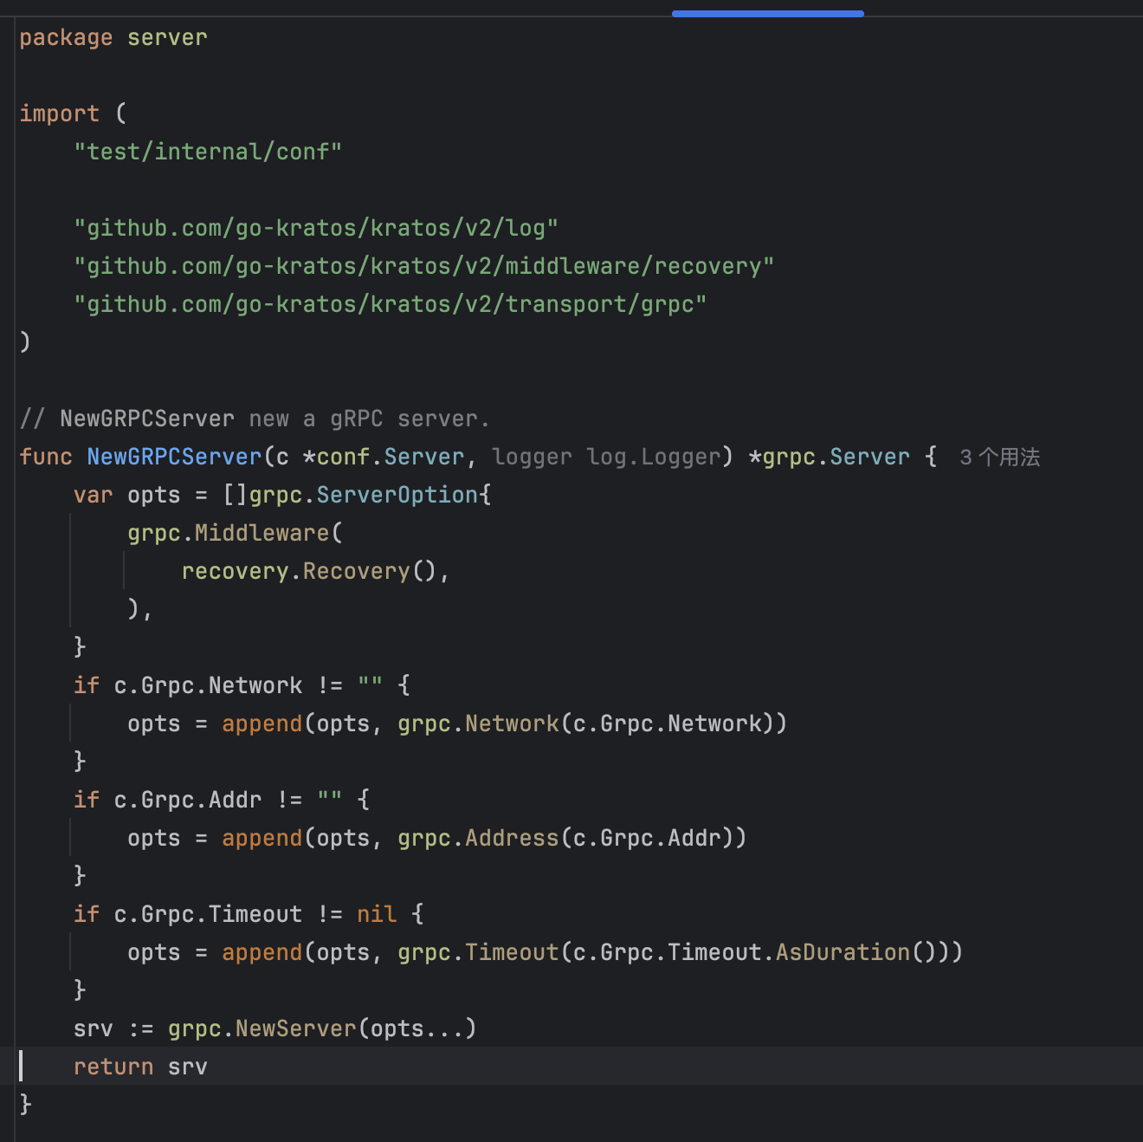Viewport: 1143px width, 1142px height.
Task: Click the middleware/recovery import path
Action: click(x=423, y=266)
